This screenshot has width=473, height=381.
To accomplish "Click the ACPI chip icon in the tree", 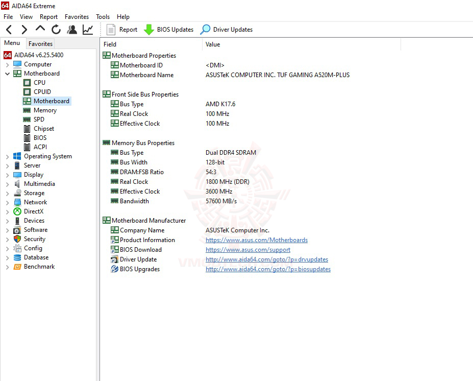I will pyautogui.click(x=27, y=147).
